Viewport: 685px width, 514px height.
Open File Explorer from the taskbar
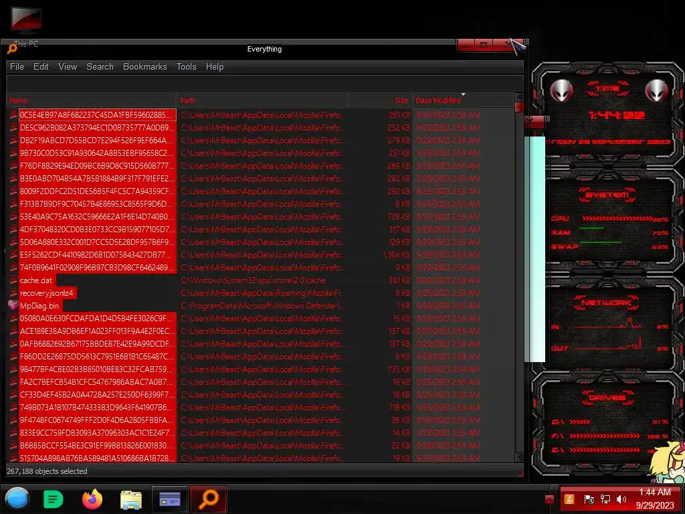130,499
